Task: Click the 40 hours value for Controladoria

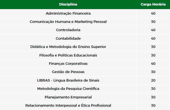Action: click(153, 30)
